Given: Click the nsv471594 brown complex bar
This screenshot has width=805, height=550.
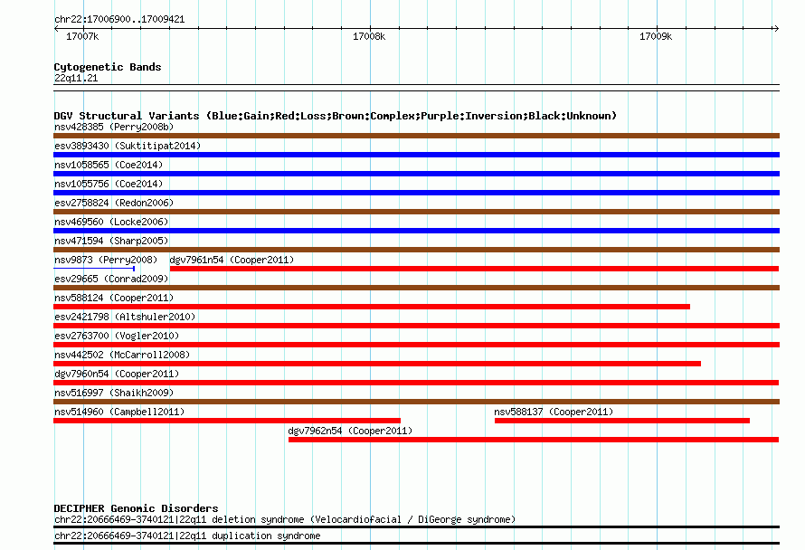Looking at the screenshot, I should click(416, 250).
